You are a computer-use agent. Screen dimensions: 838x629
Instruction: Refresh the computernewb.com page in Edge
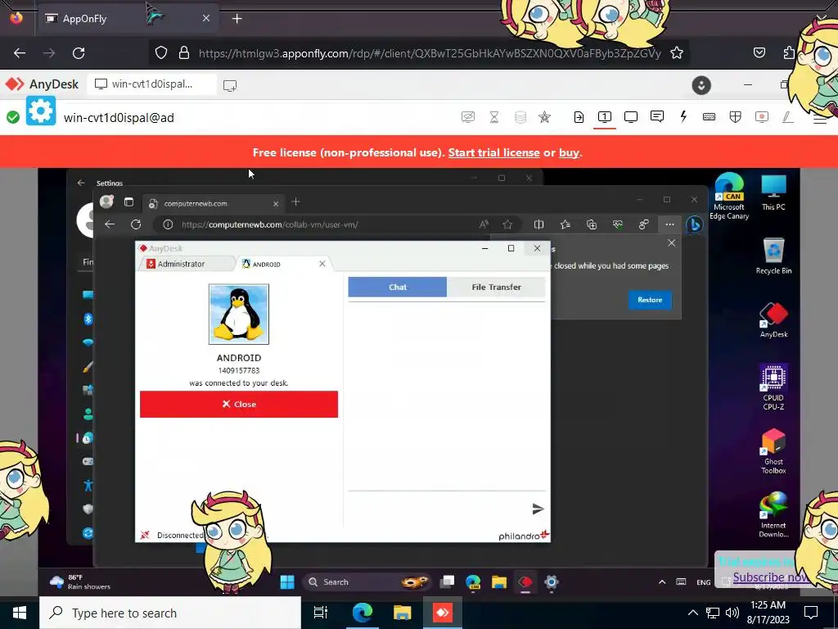coord(136,224)
